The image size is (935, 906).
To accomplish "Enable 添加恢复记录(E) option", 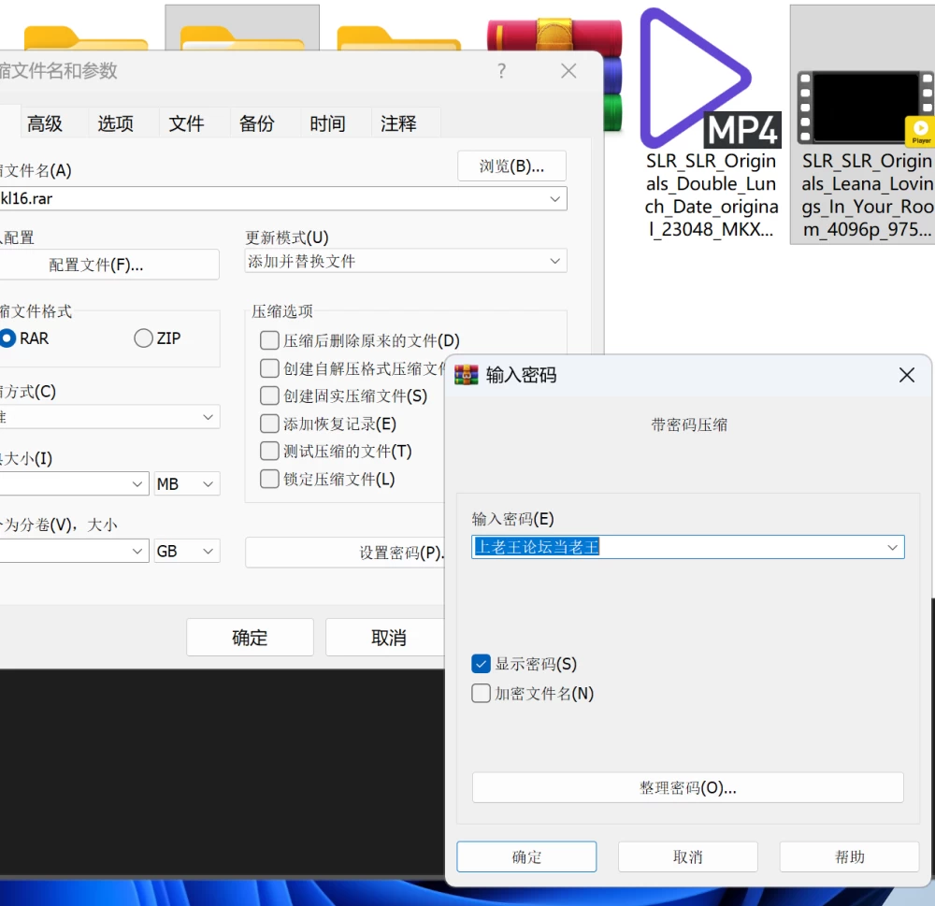I will (269, 424).
